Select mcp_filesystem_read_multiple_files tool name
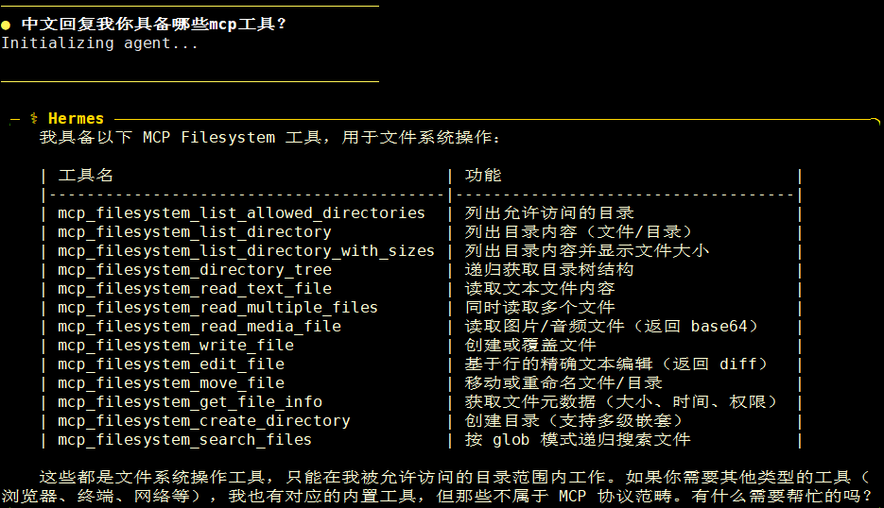884x508 pixels. (217, 308)
